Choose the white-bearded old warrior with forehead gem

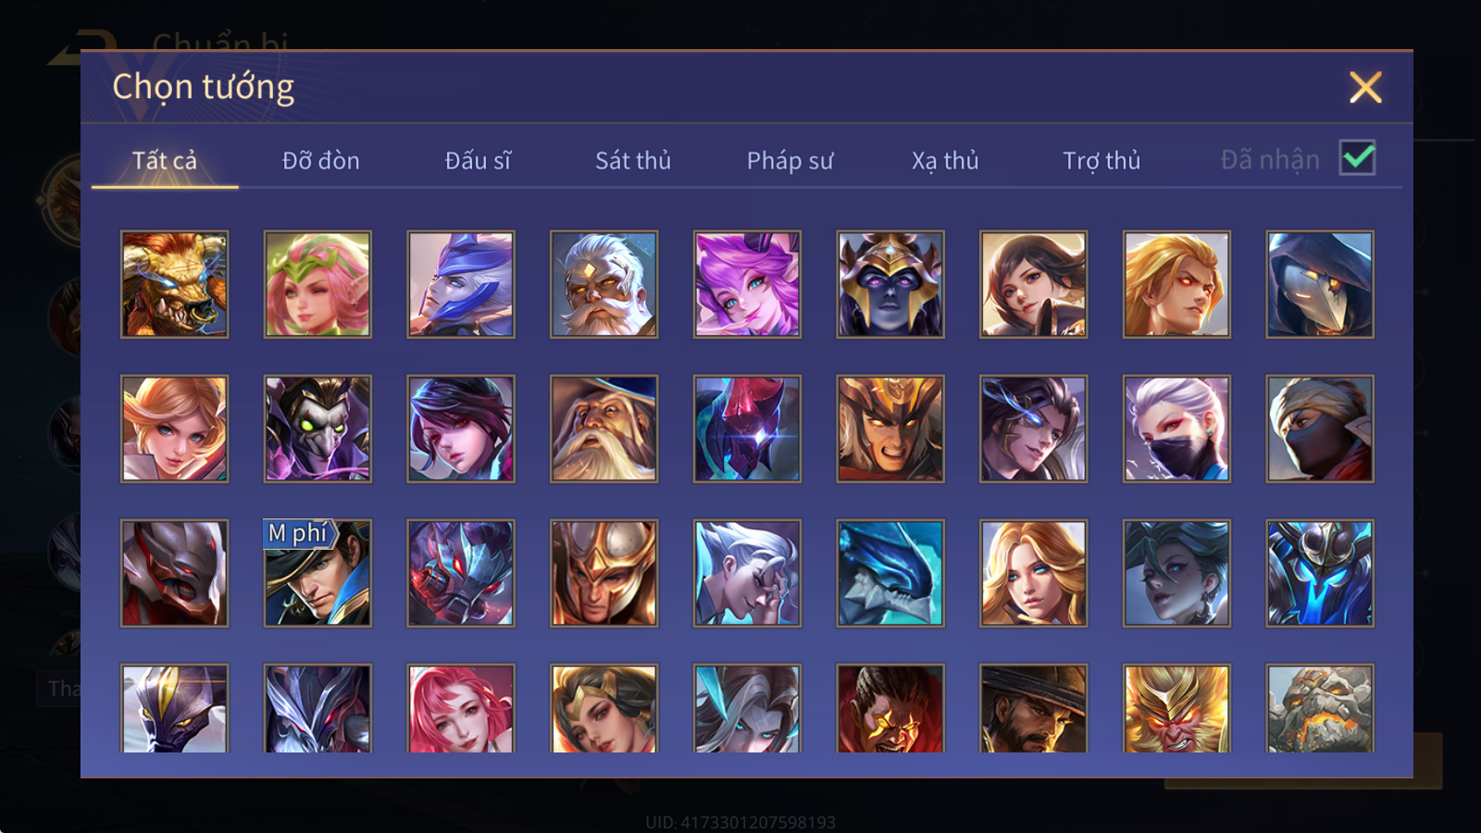point(604,284)
